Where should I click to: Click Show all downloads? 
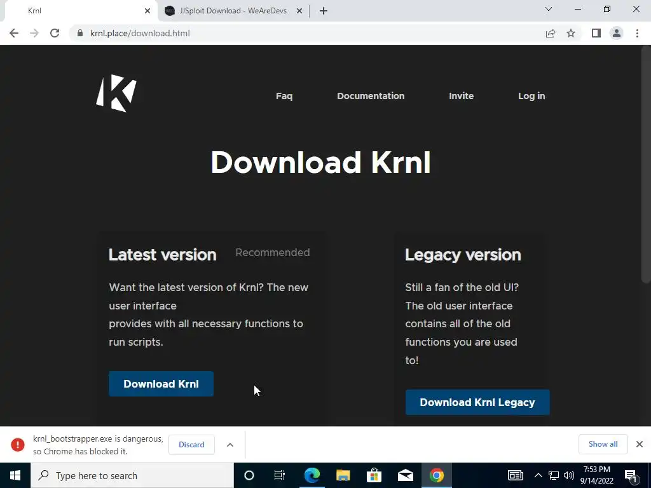(603, 444)
